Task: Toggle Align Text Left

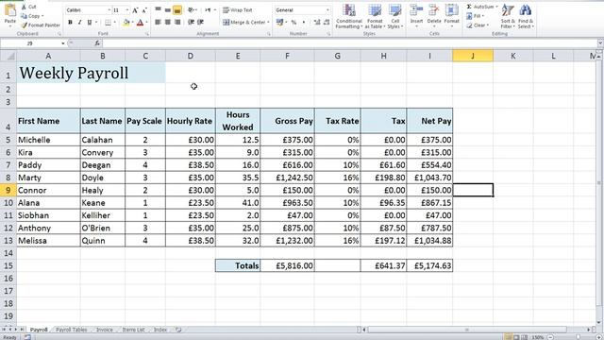Action: (158, 23)
